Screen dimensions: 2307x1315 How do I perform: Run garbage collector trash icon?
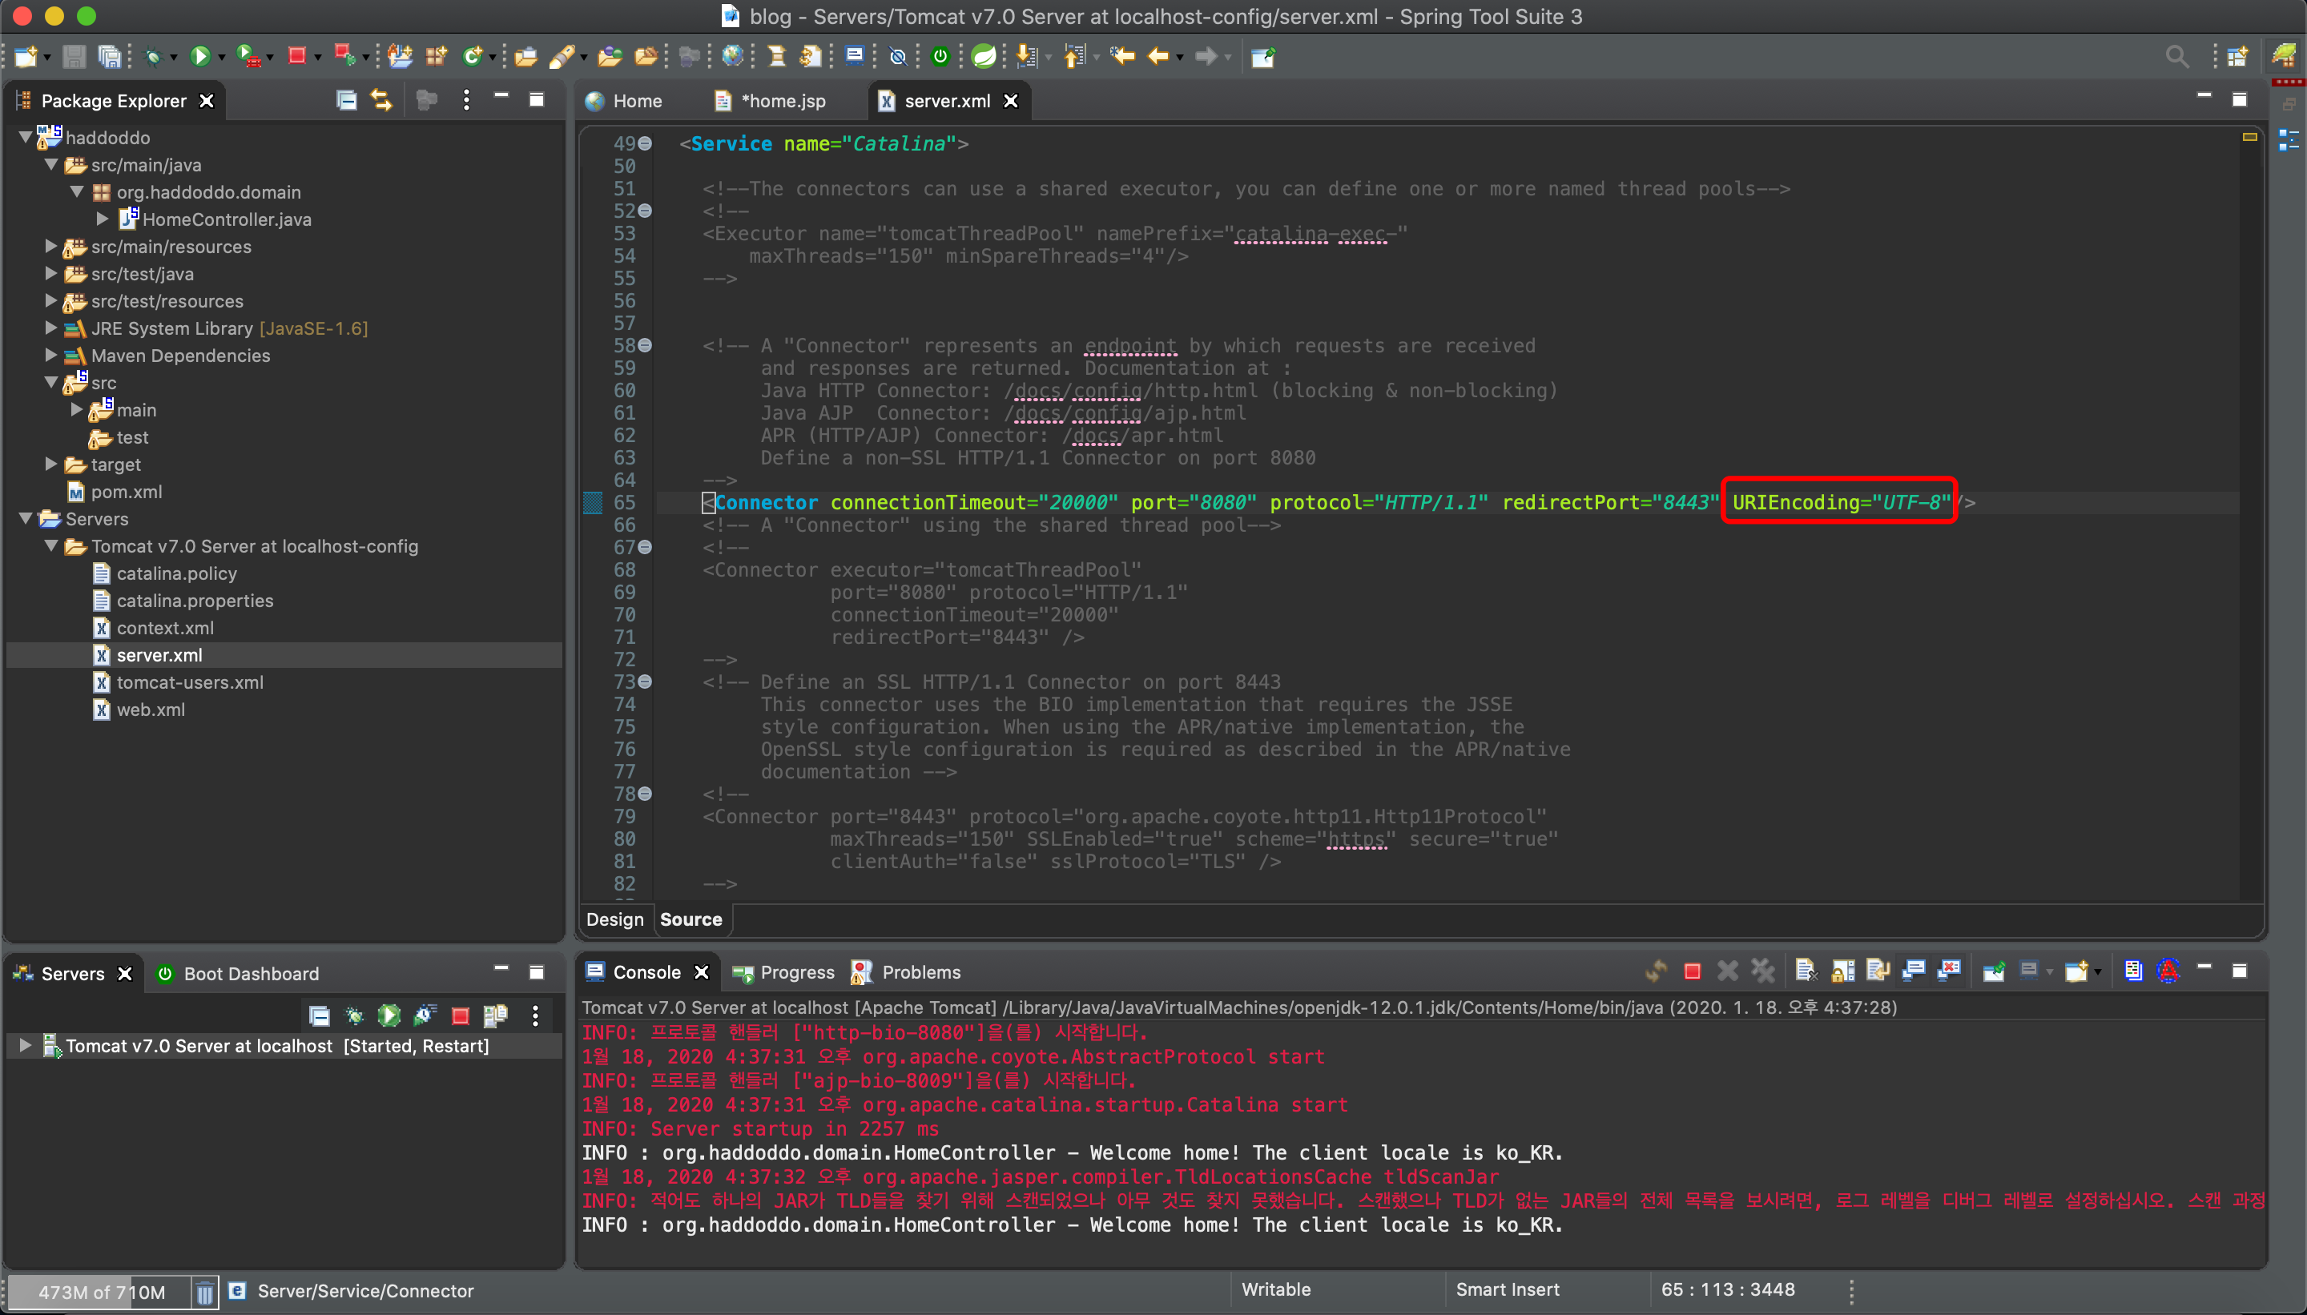205,1293
